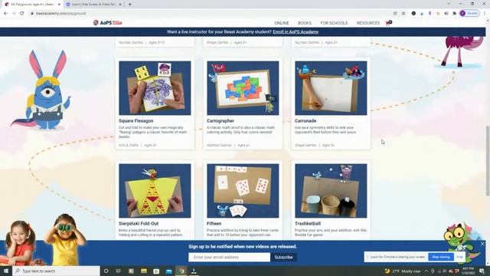Click Arts & Crafts category under Square Flexagon

click(129, 145)
